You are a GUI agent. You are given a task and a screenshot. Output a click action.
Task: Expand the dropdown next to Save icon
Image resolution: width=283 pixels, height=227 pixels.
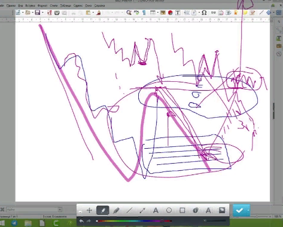point(42,13)
